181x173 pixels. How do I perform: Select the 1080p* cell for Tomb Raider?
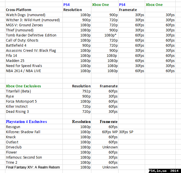pos(111,35)
